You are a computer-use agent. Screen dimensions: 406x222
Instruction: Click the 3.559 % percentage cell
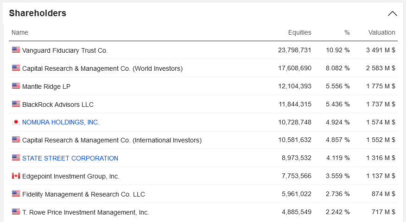338,176
